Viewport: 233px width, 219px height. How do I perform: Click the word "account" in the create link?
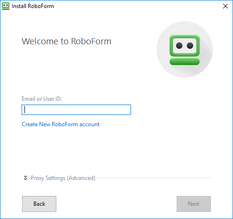89,124
